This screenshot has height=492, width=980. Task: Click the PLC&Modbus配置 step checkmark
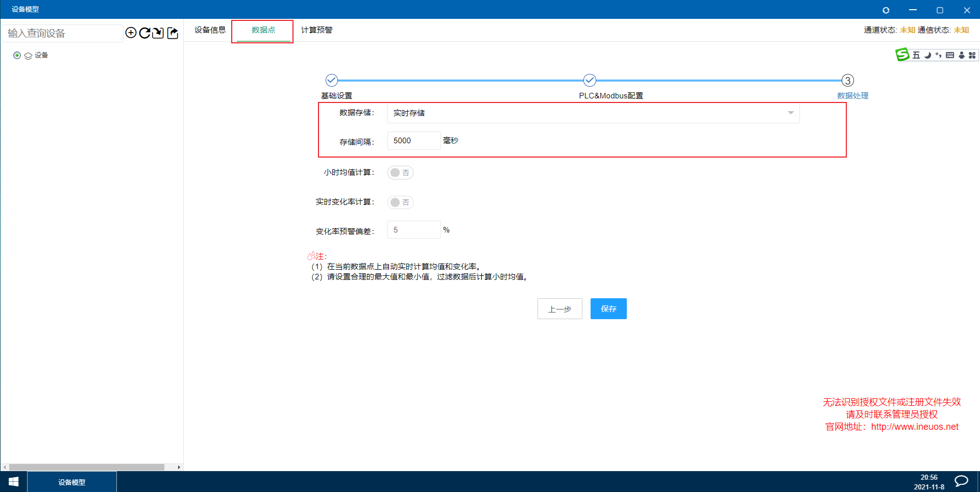(x=590, y=80)
